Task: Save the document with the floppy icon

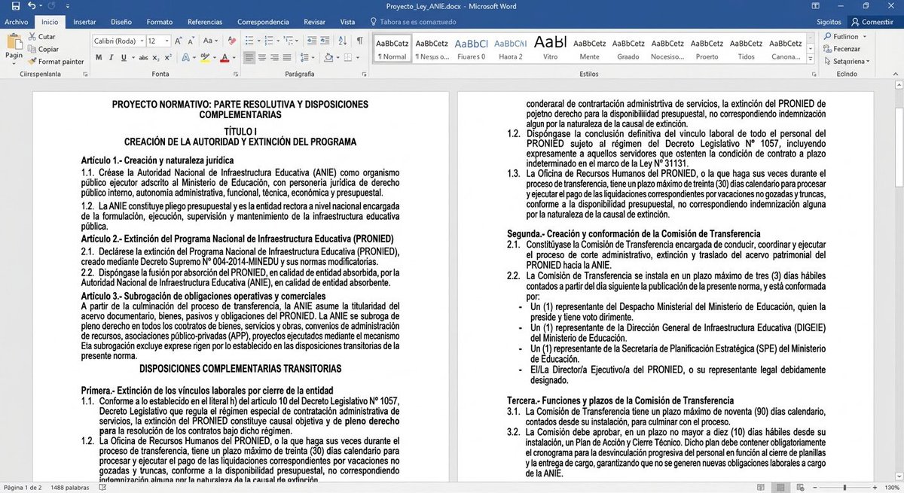Action: [15, 6]
